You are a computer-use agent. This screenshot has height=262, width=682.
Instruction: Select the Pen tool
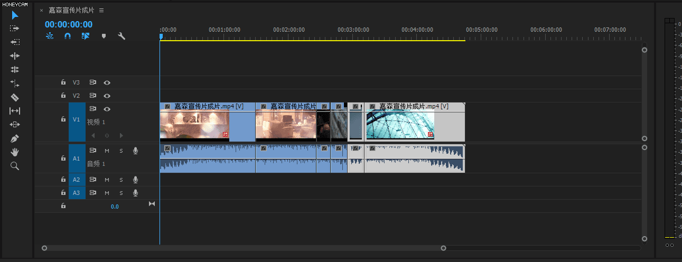15,138
